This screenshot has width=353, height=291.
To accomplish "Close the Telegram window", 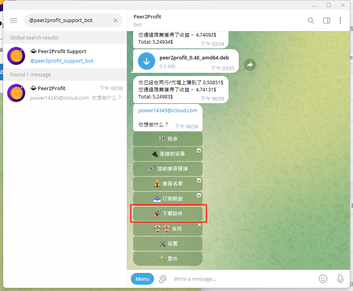I will (343, 5).
